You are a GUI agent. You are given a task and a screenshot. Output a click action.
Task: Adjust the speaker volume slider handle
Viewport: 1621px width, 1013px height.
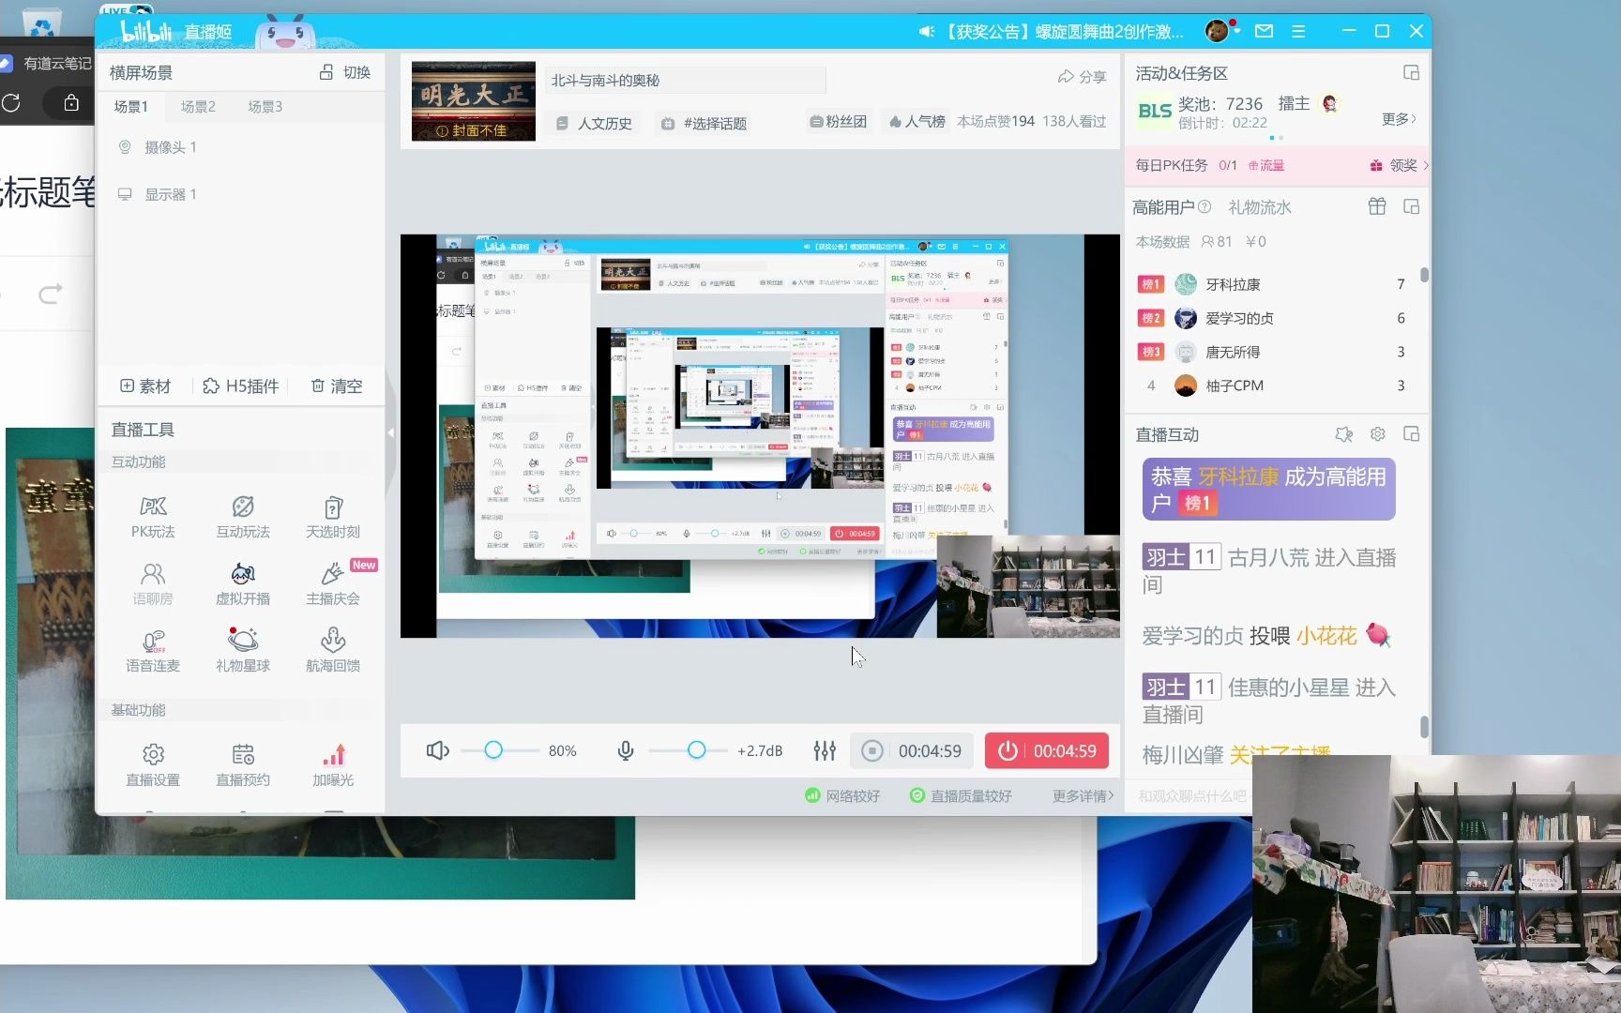(493, 749)
